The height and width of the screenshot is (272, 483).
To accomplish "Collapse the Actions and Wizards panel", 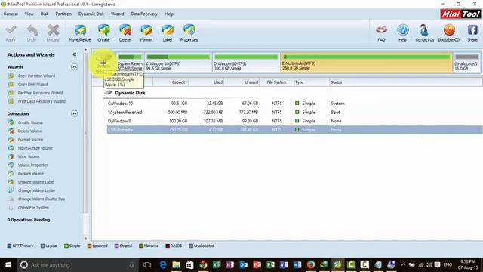I will tap(74, 54).
